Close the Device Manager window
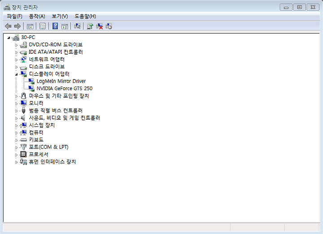The width and height of the screenshot is (323, 234). pos(313,7)
